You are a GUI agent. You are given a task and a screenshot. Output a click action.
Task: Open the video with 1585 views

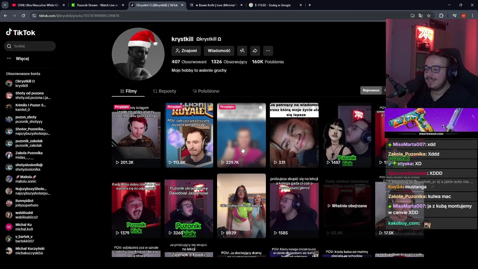pos(294,206)
